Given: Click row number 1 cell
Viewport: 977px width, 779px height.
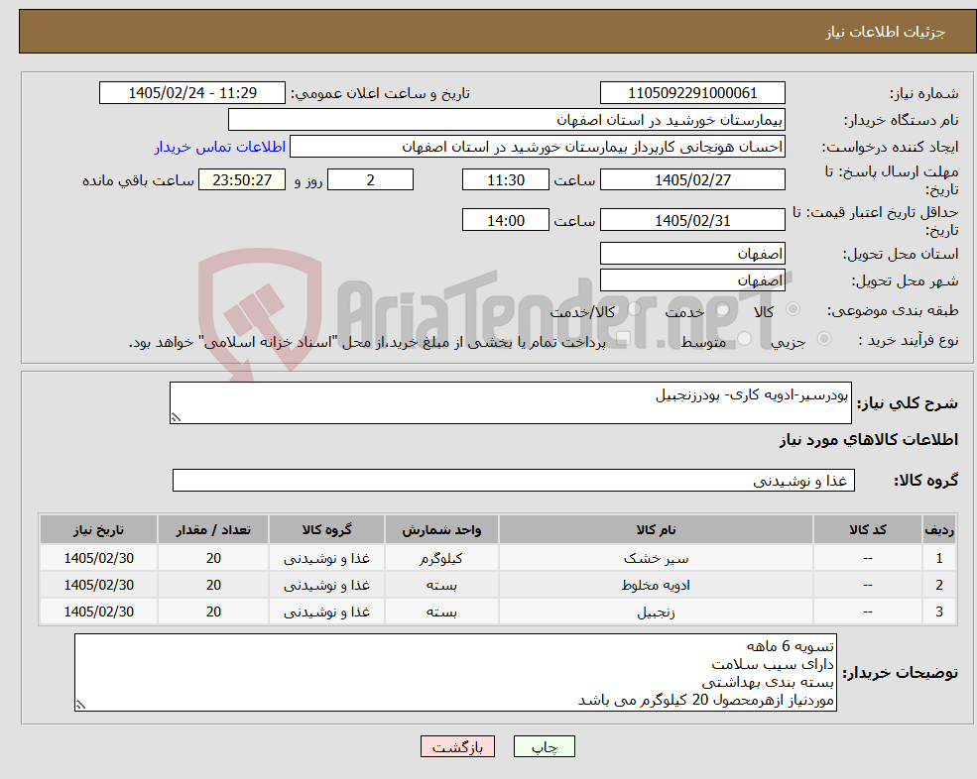Looking at the screenshot, I should coord(938,559).
